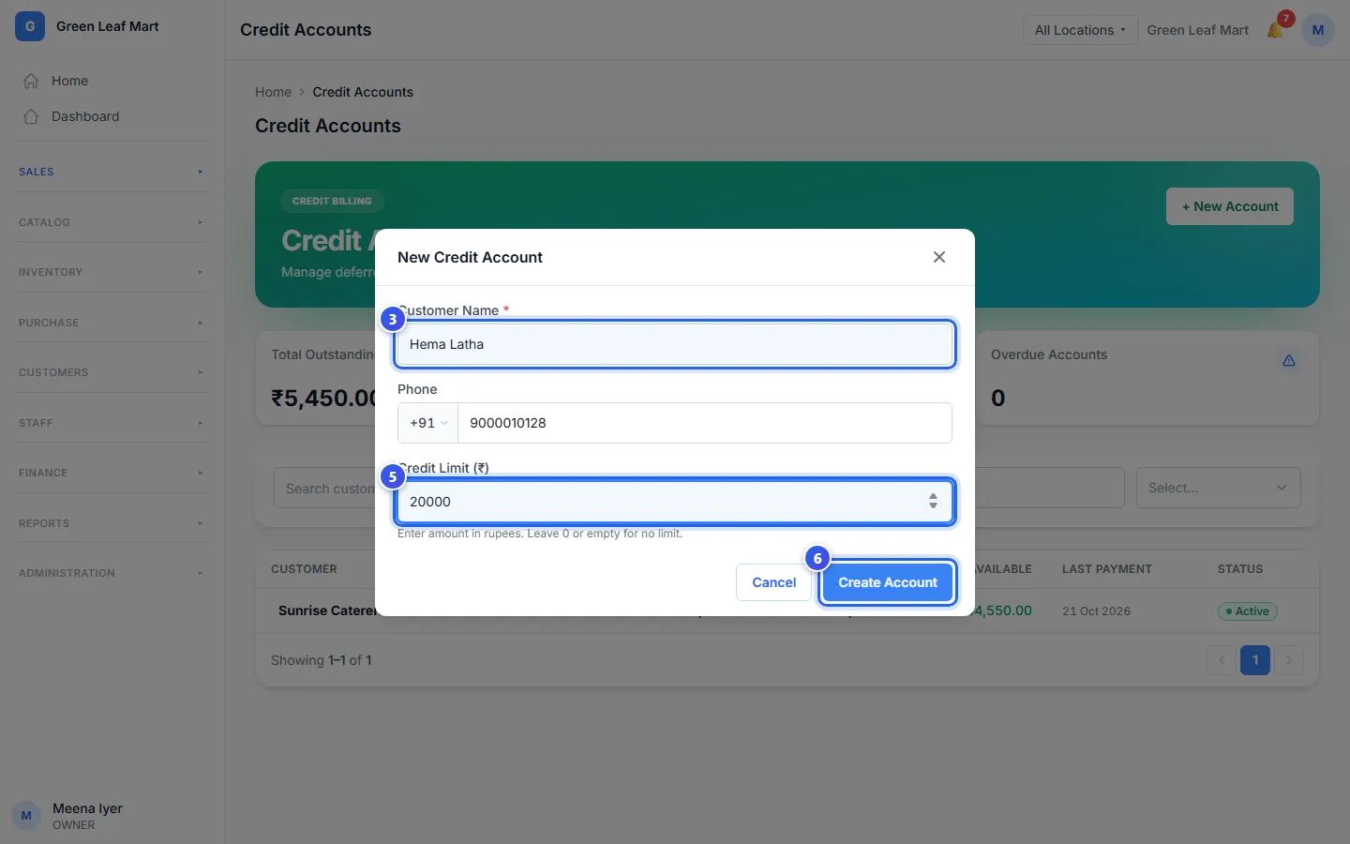Expand the STAFF sidebar section
The image size is (1350, 844).
point(112,423)
